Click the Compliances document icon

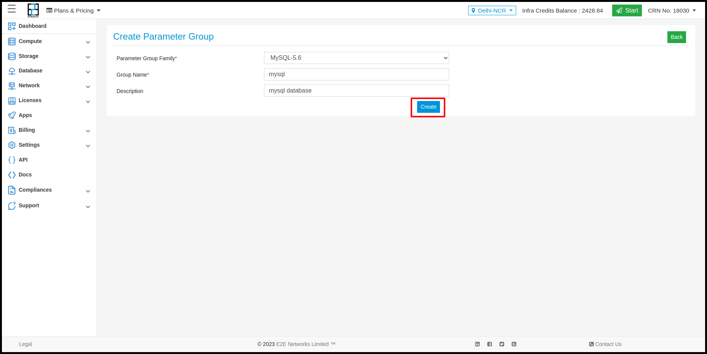[12, 190]
